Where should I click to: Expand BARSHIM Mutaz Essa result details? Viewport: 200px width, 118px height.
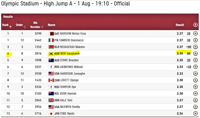(x=195, y=34)
